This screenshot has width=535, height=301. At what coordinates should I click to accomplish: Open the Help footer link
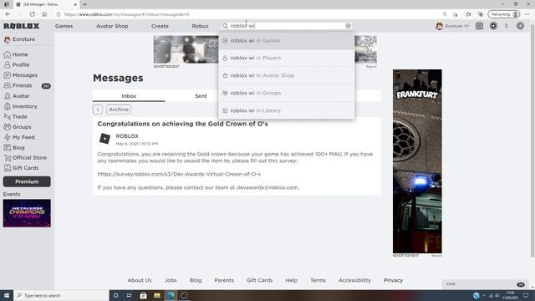[x=291, y=280]
